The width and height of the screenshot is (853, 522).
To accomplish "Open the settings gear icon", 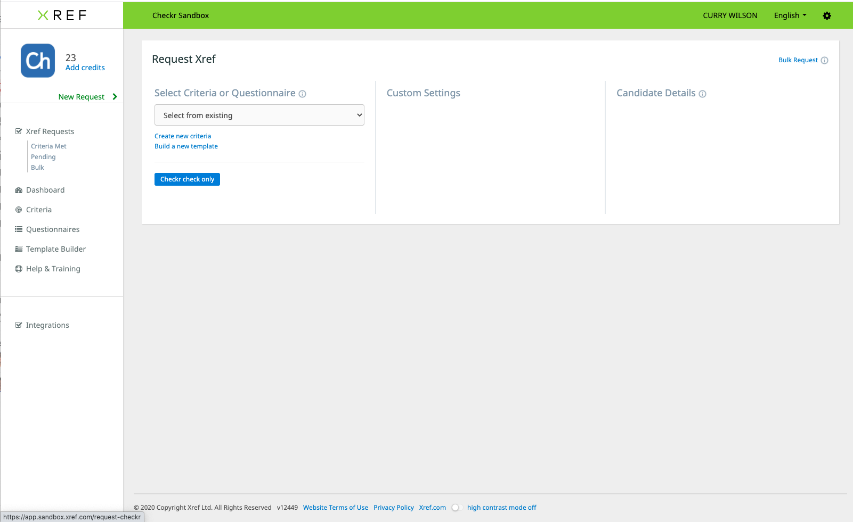I will pyautogui.click(x=827, y=15).
